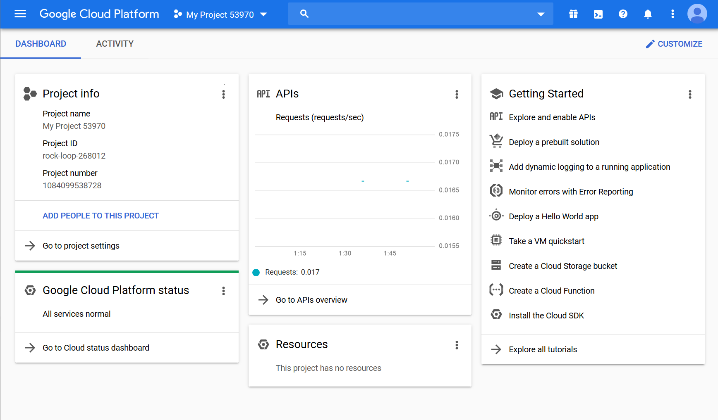Image resolution: width=718 pixels, height=420 pixels.
Task: Open Deploy a prebuilt solution
Action: (554, 142)
